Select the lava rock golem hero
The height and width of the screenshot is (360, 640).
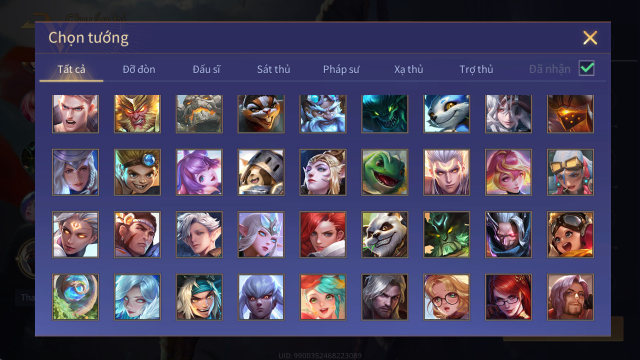point(199,114)
